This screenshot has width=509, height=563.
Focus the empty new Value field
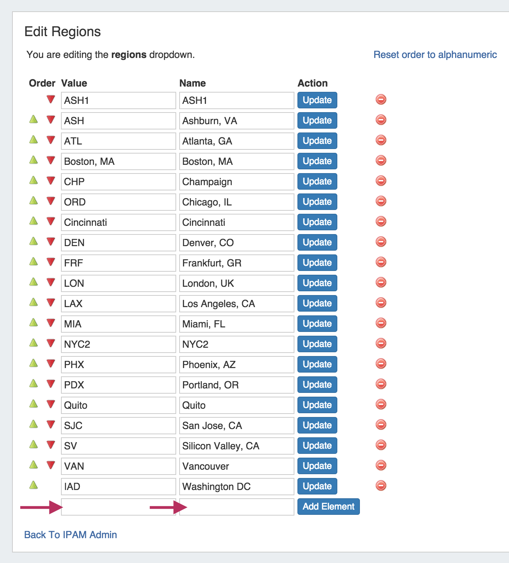118,507
